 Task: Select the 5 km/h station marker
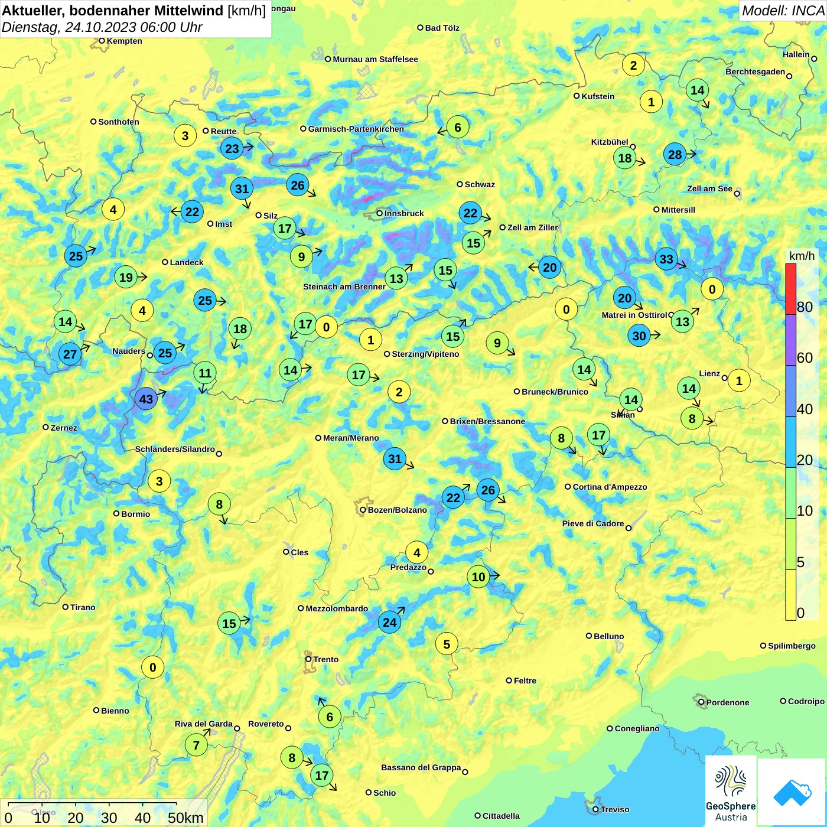447,644
